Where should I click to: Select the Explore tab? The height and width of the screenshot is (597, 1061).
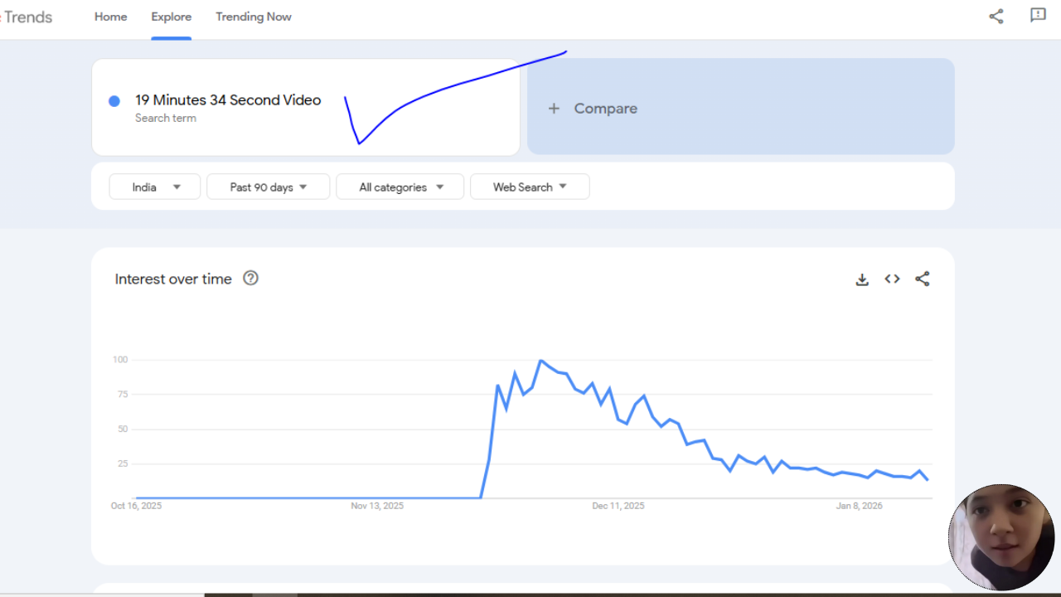[171, 17]
